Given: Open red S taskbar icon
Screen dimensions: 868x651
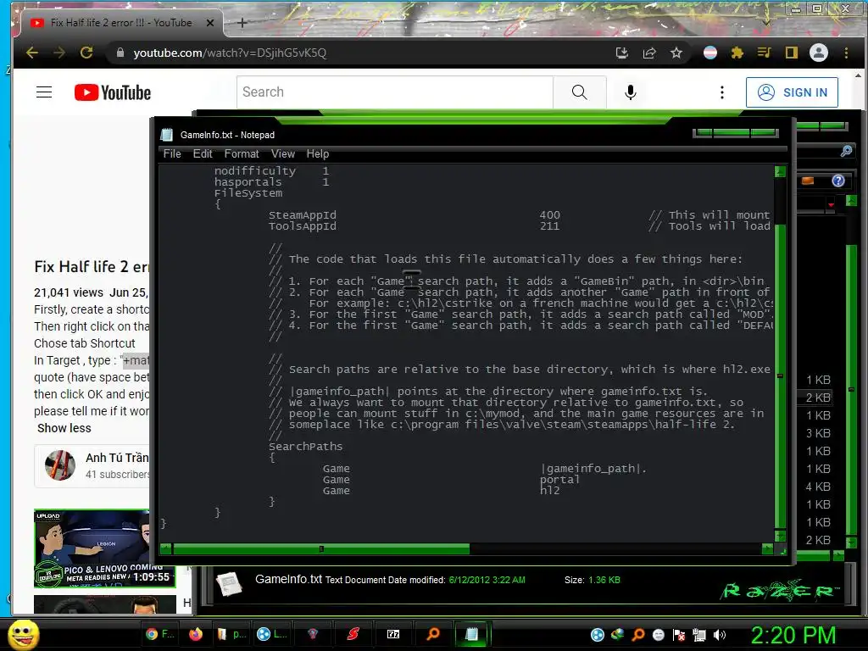Looking at the screenshot, I should click(353, 634).
